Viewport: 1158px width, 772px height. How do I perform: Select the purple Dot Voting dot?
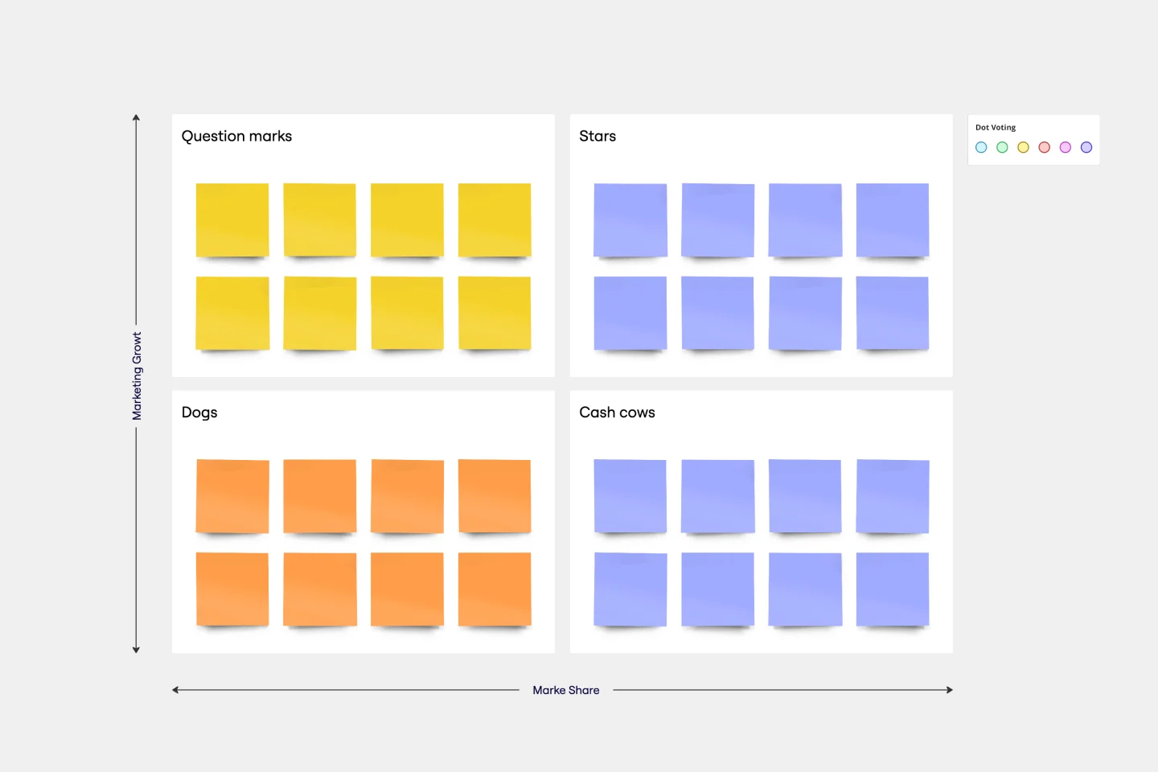click(1086, 147)
